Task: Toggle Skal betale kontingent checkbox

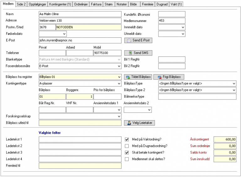Action: pyautogui.click(x=127, y=153)
